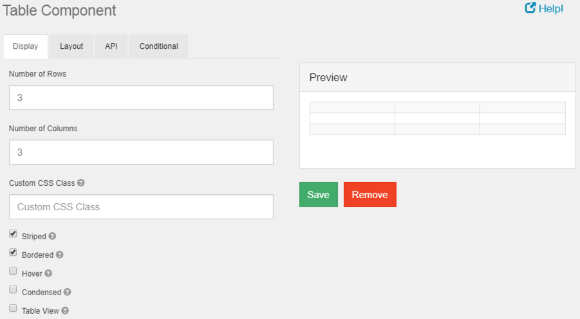This screenshot has height=319, width=580.
Task: Select the Conditional tab
Action: pos(158,46)
